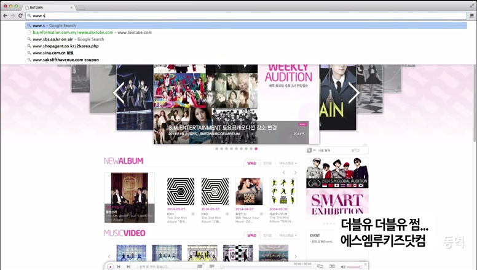
Task: Select the www.sina.com.cn suggestion
Action: [246, 53]
